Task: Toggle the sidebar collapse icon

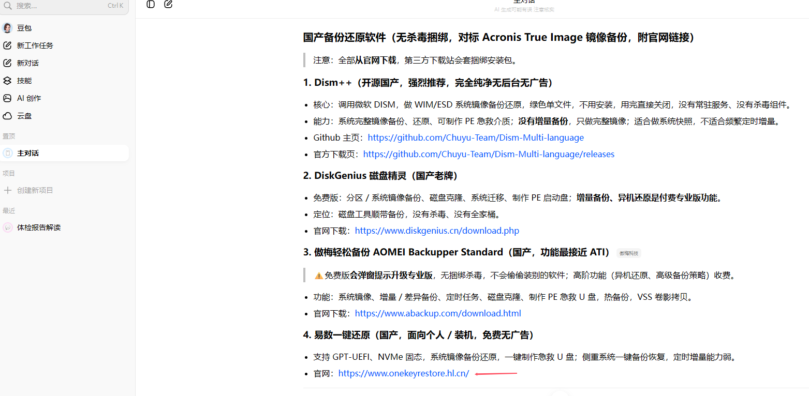Action: click(151, 4)
